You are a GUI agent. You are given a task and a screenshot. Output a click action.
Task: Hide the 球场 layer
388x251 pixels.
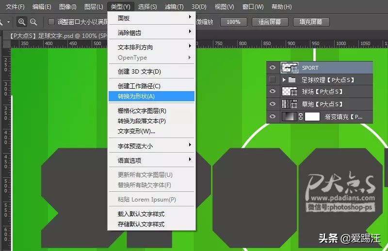pos(273,91)
